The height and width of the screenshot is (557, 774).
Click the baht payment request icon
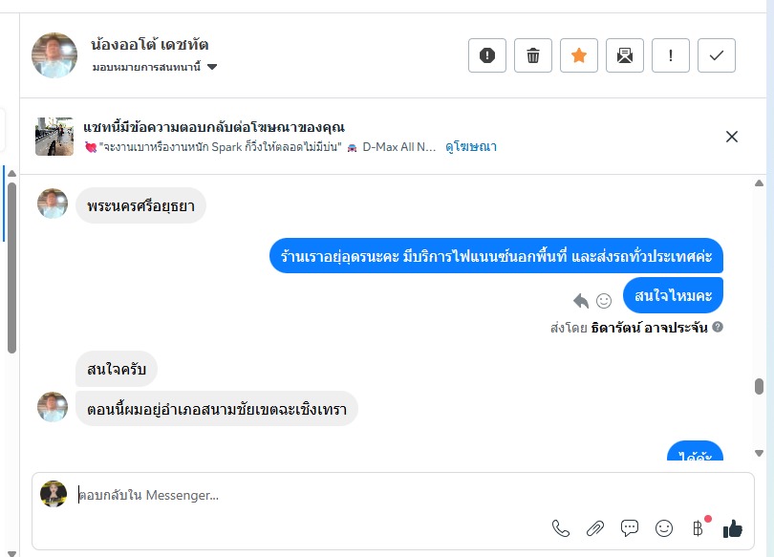coord(699,528)
